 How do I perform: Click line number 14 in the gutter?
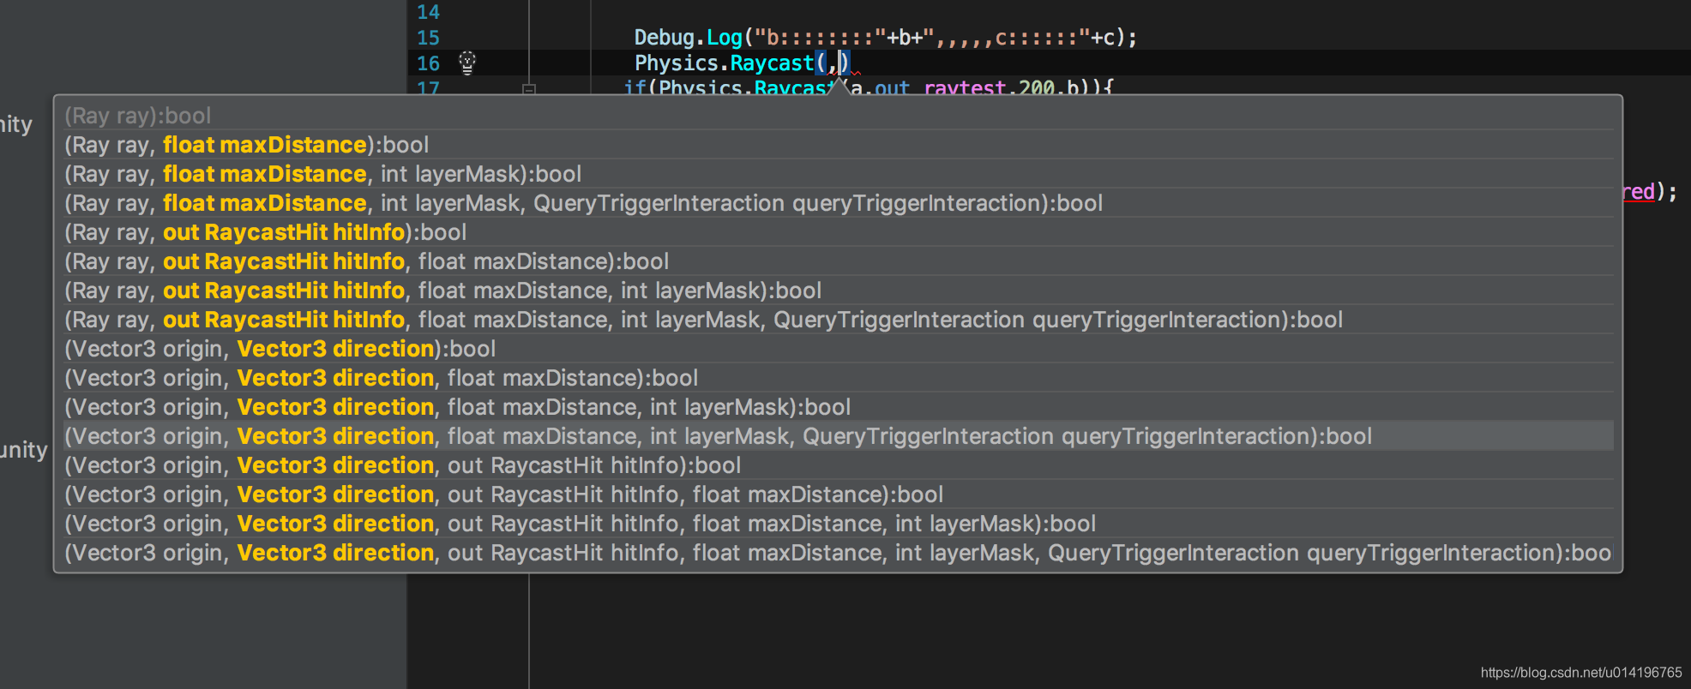(428, 12)
